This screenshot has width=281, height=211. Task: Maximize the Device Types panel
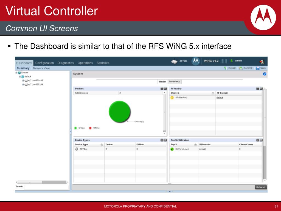click(165, 140)
